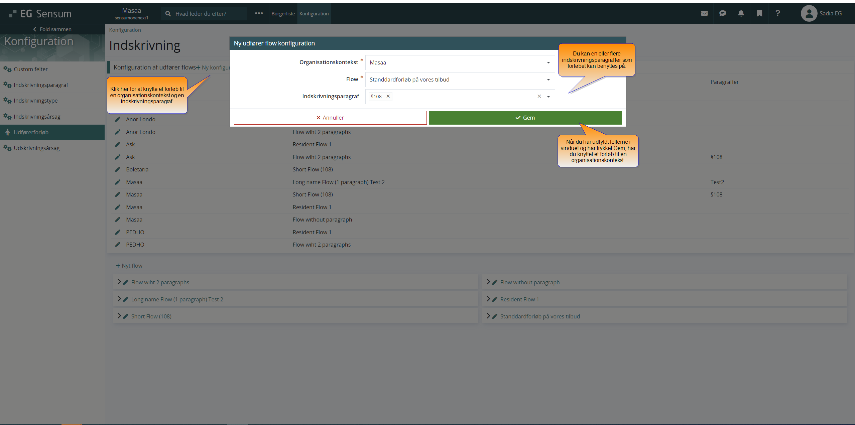Click the three-dots more menu icon
855x425 pixels.
point(259,13)
